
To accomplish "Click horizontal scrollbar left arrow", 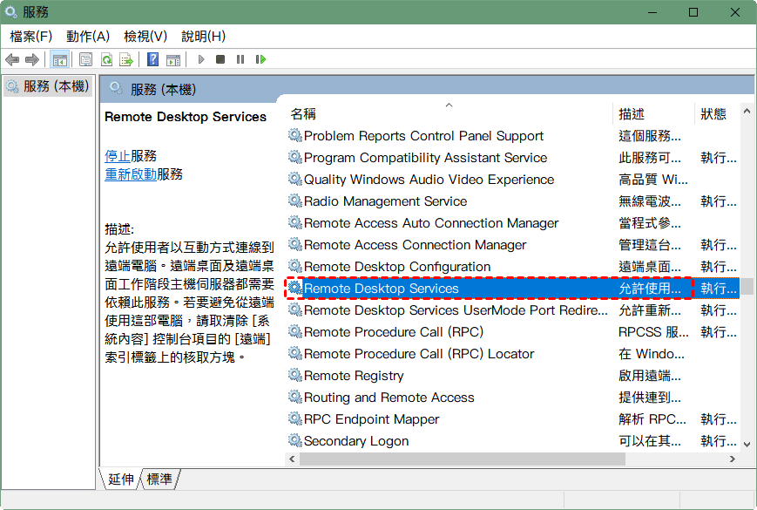I will click(292, 459).
